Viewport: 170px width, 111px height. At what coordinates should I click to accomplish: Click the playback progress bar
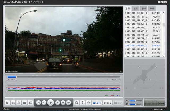point(64,77)
